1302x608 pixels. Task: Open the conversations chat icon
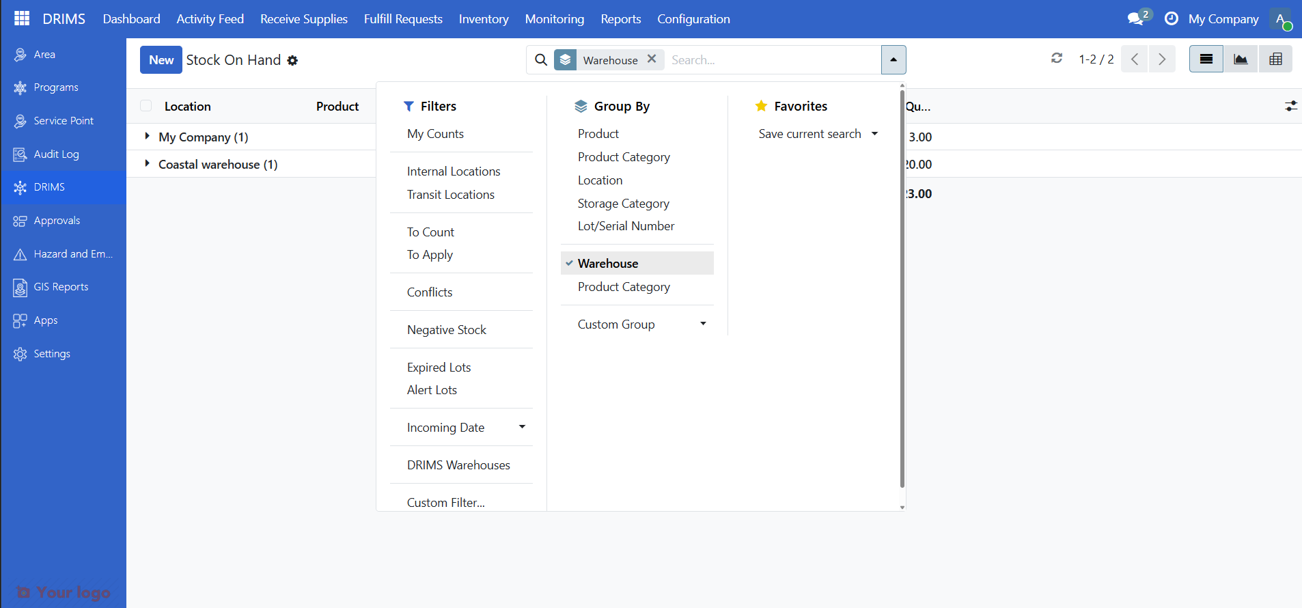[x=1136, y=18]
